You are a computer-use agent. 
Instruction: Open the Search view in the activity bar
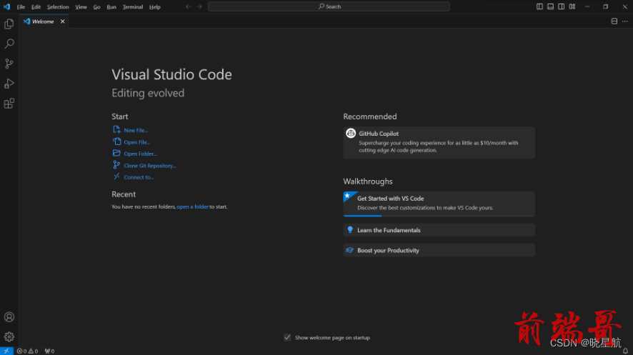(x=9, y=44)
